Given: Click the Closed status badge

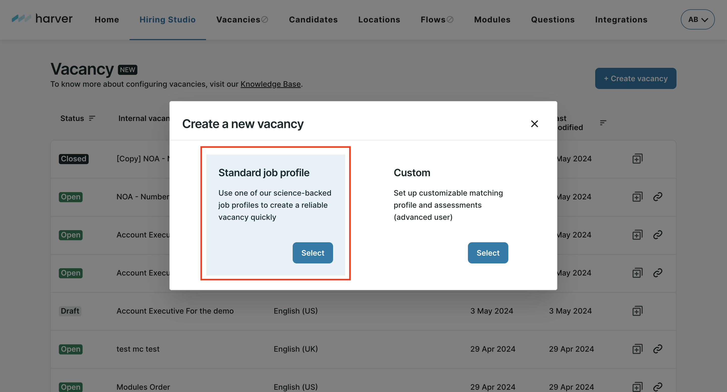Looking at the screenshot, I should (74, 159).
